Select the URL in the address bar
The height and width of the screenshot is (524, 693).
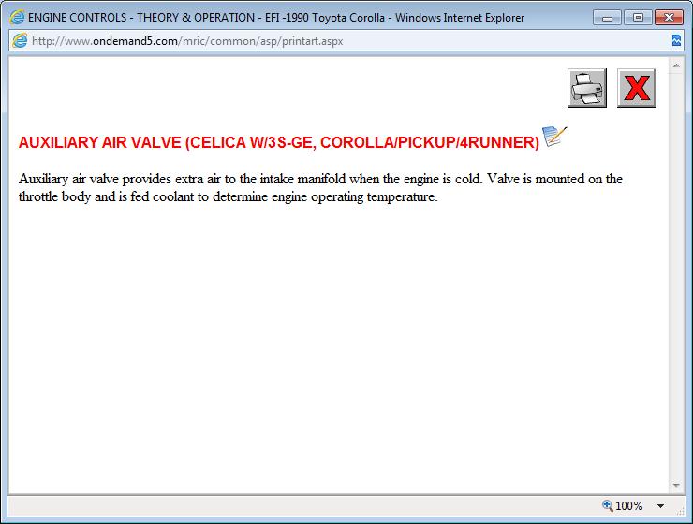coord(187,41)
